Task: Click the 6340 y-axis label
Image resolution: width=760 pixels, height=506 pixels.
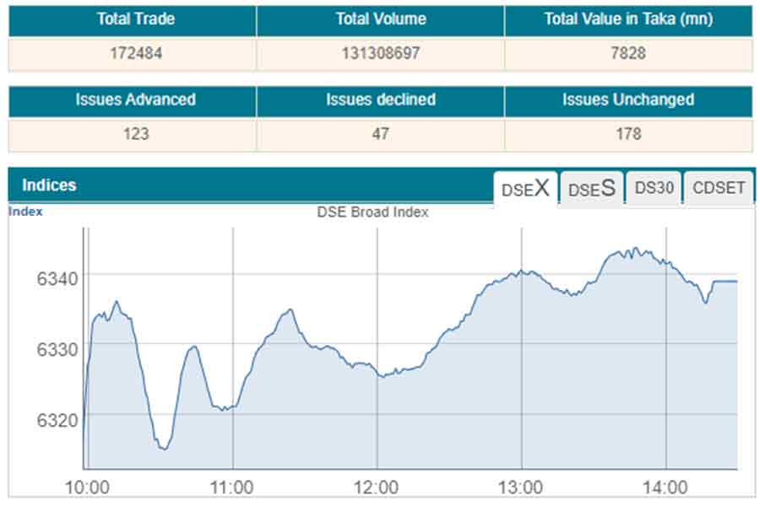Action: tap(58, 279)
